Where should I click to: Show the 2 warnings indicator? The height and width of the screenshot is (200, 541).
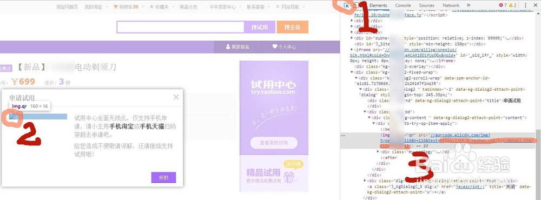point(512,5)
